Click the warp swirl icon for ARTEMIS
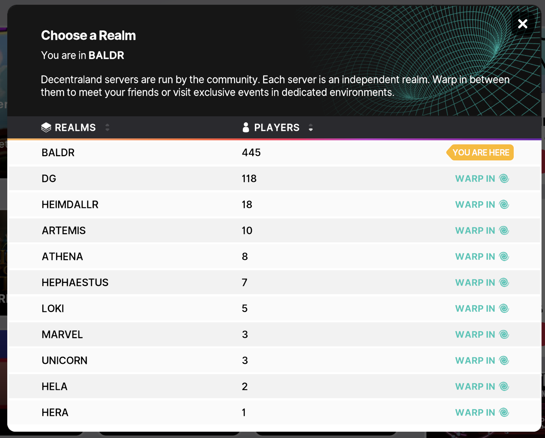Viewport: 545px width, 438px height. pyautogui.click(x=504, y=231)
